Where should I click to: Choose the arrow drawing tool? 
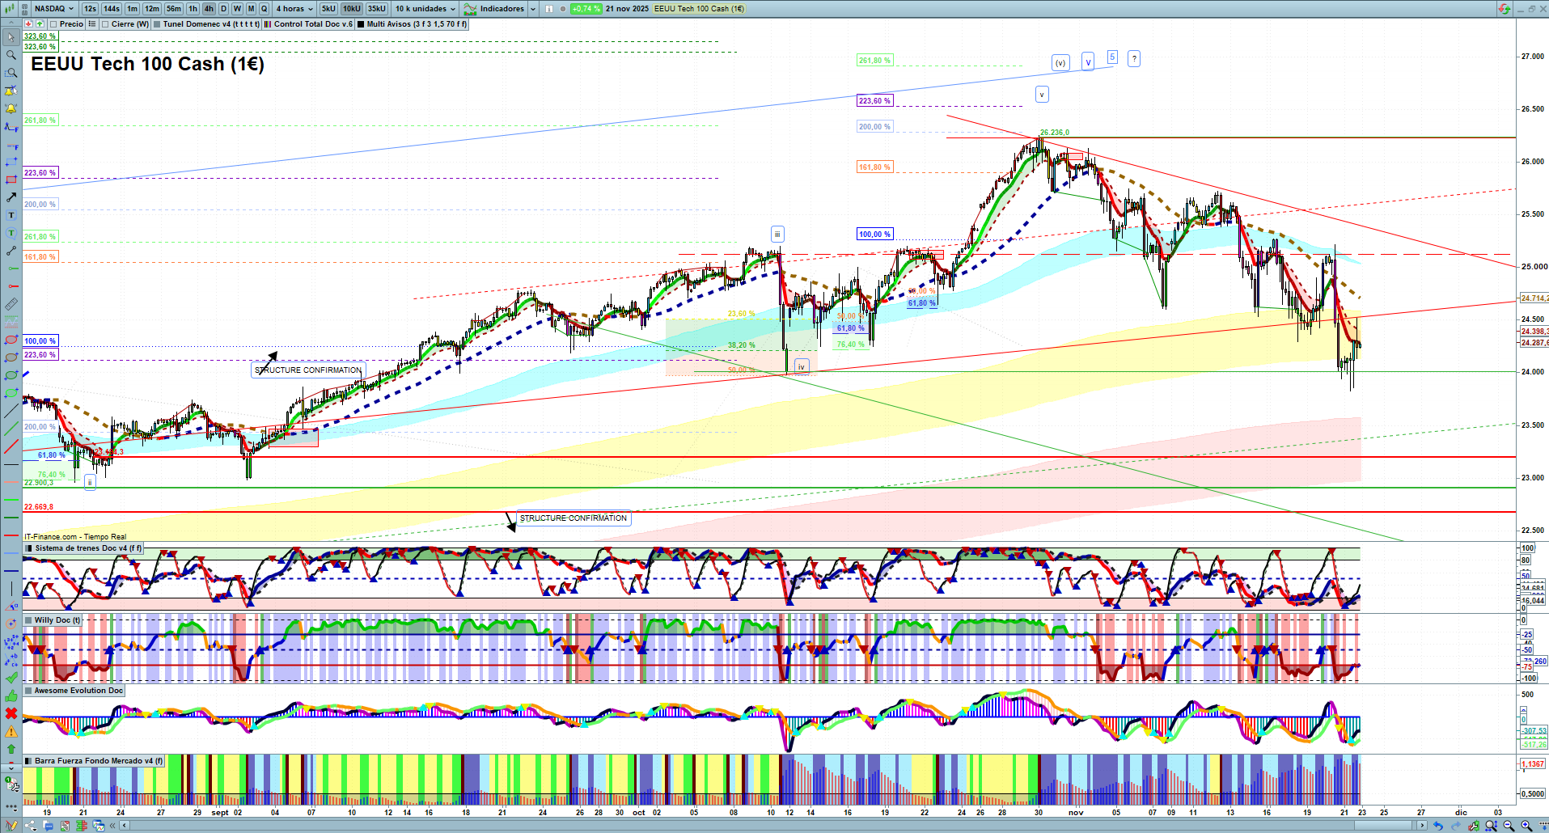point(11,197)
